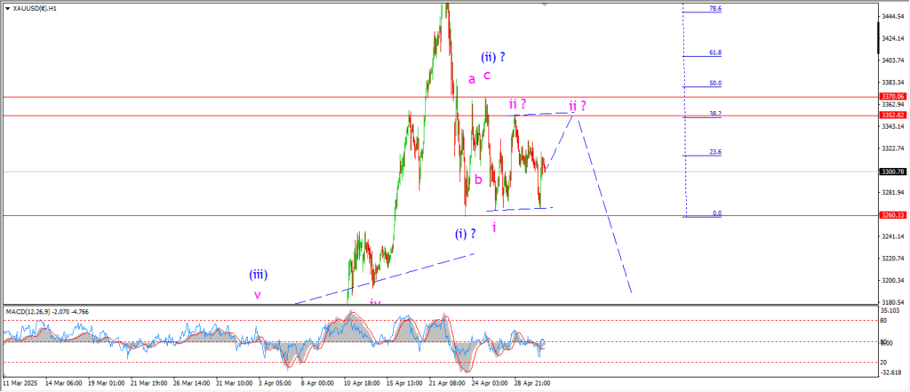Click the blue (ii) ? wave label

point(492,57)
